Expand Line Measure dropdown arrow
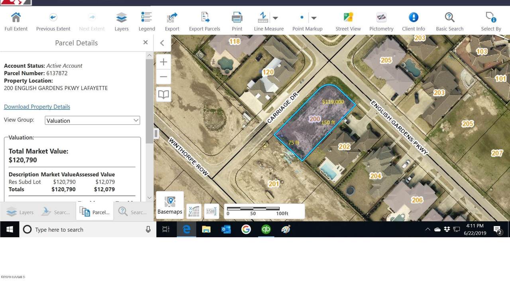The image size is (510, 287). (x=275, y=18)
